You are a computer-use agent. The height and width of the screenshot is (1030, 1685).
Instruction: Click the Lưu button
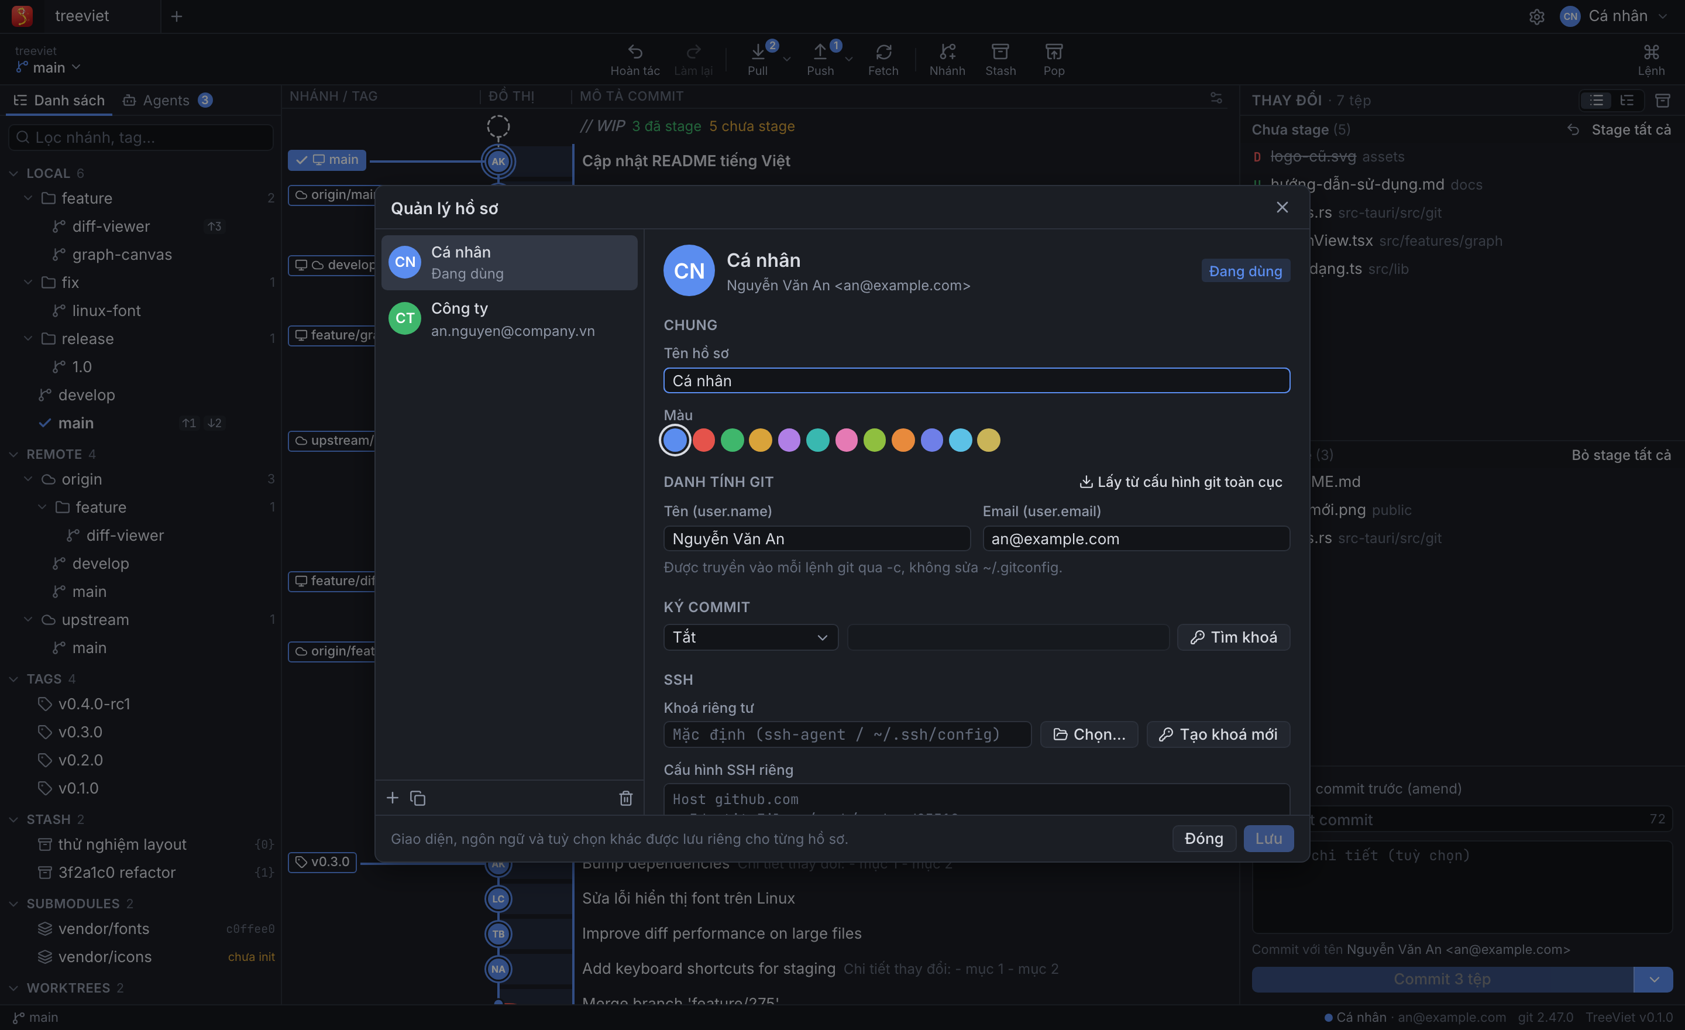coord(1268,838)
